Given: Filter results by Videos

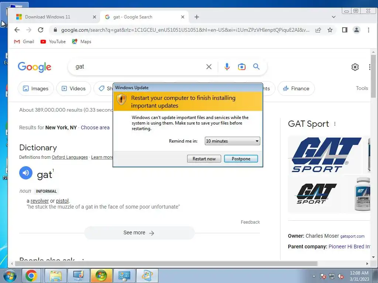Looking at the screenshot, I should click(x=73, y=88).
